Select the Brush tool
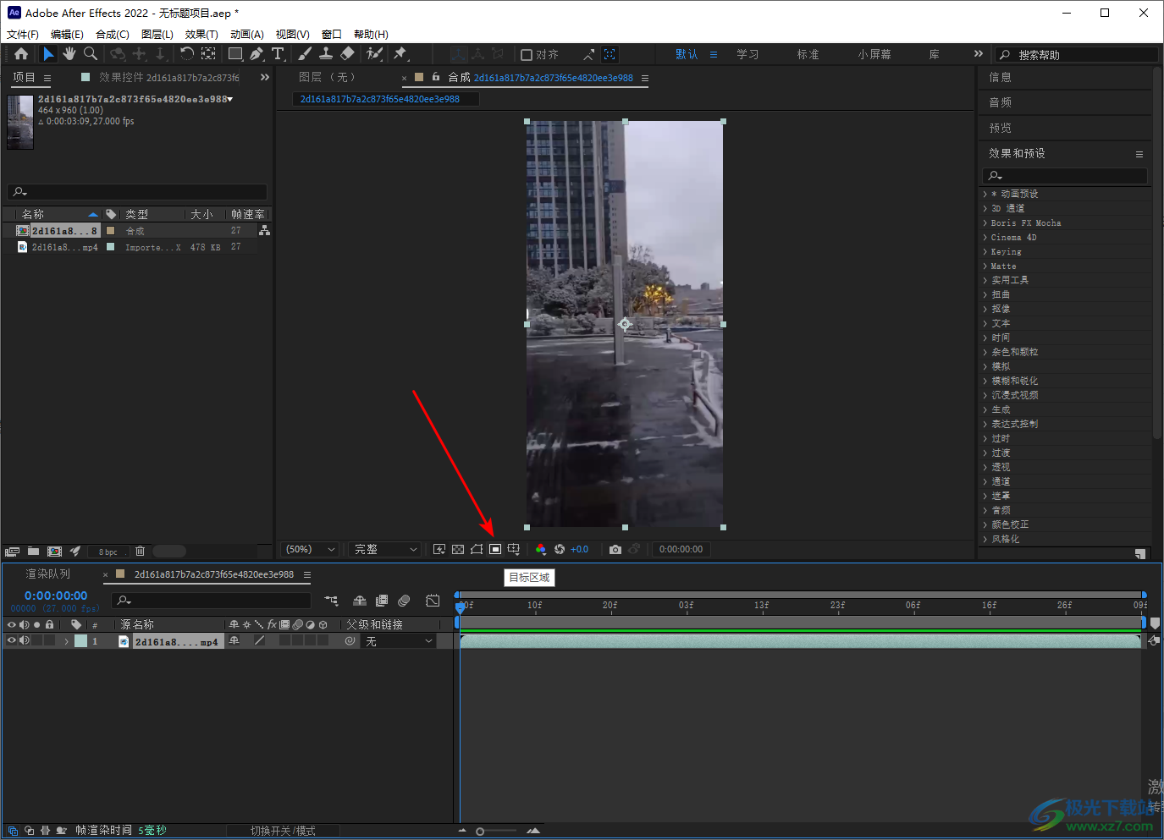 click(x=305, y=54)
